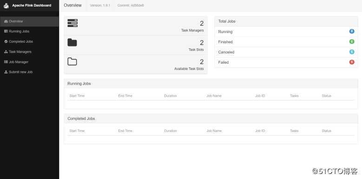Image resolution: width=362 pixels, height=179 pixels.
Task: Click Job ID column in Completed Jobs table
Action: coord(260,131)
